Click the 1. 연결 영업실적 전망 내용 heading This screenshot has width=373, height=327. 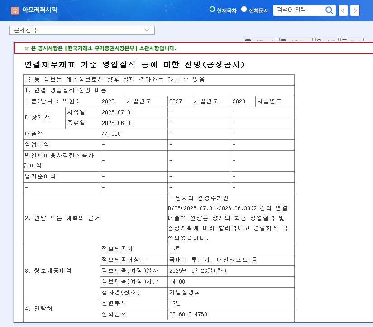pos(66,91)
